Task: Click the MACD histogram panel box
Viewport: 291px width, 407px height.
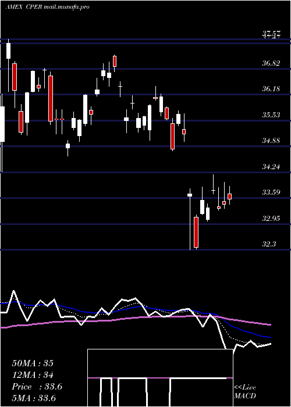Action: 160,378
